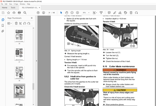Go to next page arrow icon
Viewport: 156px width, 106px height.
[44, 13]
